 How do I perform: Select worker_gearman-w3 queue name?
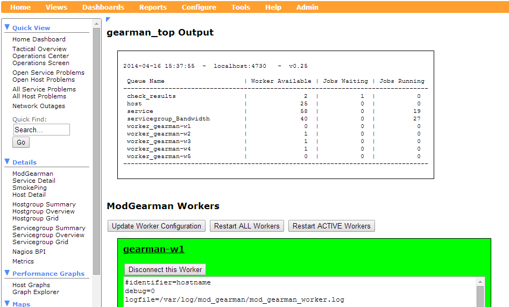[x=159, y=141]
